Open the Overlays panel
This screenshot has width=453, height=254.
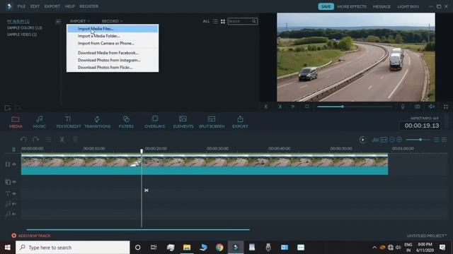(x=154, y=122)
